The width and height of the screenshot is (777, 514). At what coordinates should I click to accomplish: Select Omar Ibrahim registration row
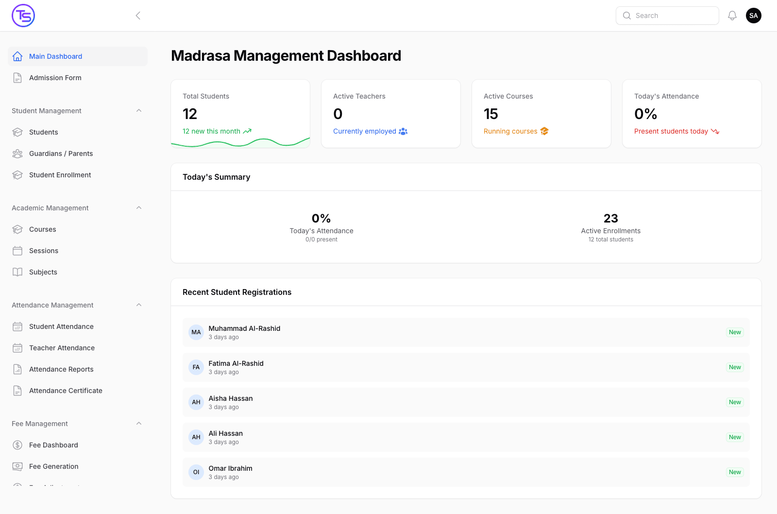pyautogui.click(x=466, y=472)
